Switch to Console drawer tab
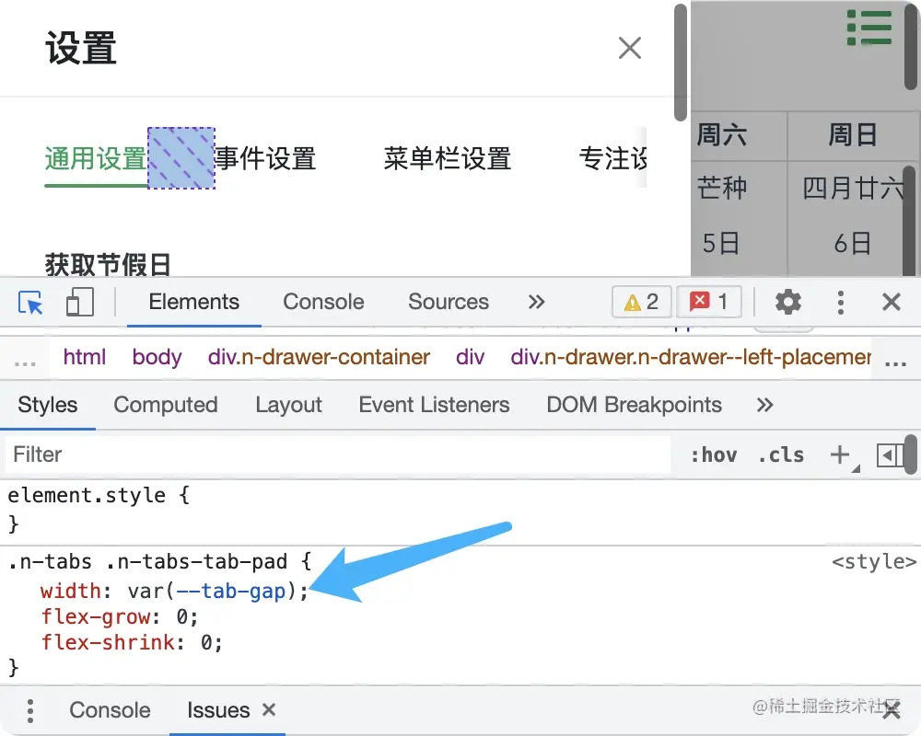921x736 pixels. click(x=110, y=710)
